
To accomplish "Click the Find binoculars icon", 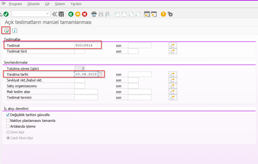I will click(x=101, y=14).
